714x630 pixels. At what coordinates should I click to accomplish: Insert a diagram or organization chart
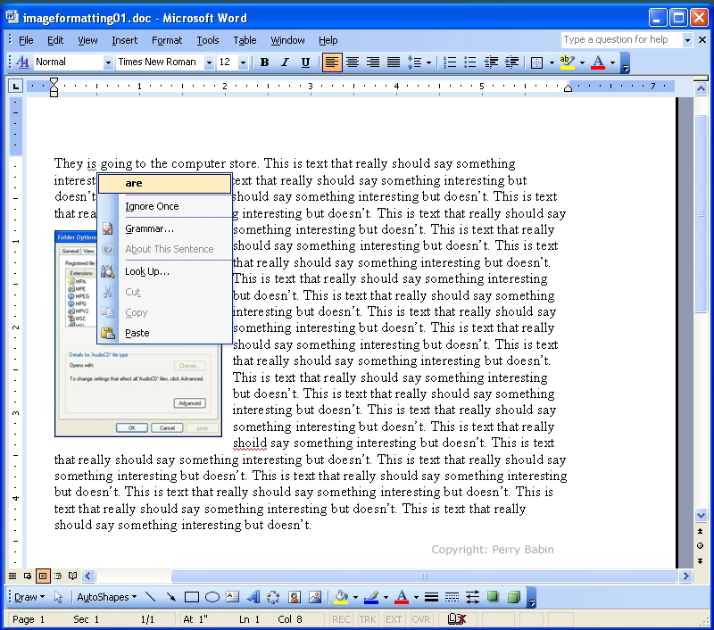point(273,597)
